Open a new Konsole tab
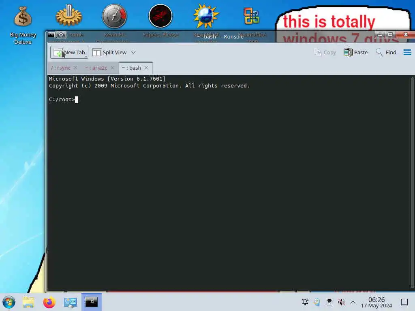Image resolution: width=415 pixels, height=311 pixels. 69,52
